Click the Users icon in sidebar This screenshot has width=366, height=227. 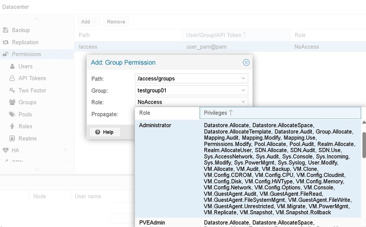(x=13, y=66)
